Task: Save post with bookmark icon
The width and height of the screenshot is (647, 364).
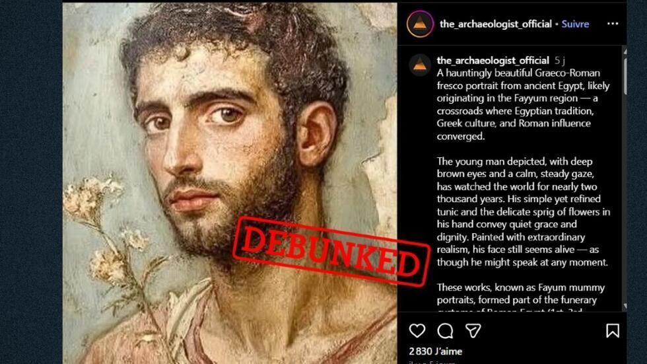Action: click(613, 330)
